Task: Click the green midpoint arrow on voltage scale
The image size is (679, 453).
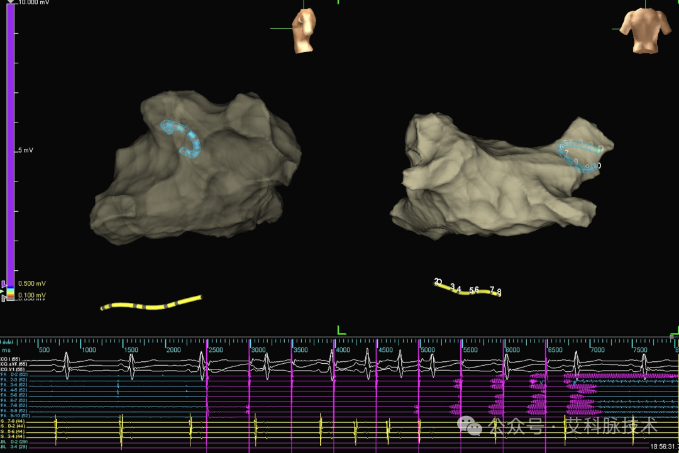Action: (3, 291)
